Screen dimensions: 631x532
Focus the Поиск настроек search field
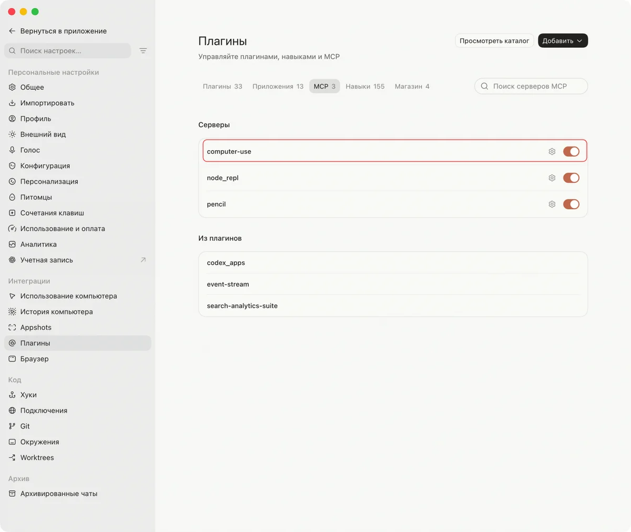tap(67, 51)
